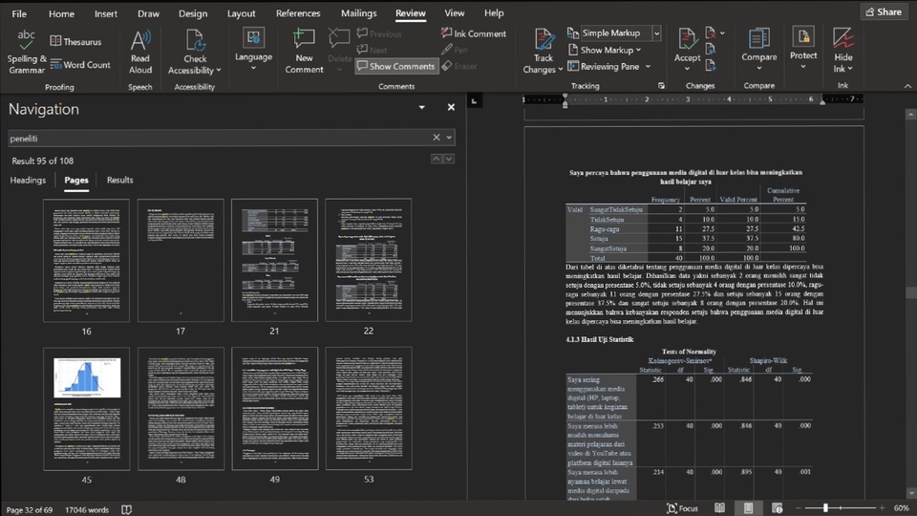917x516 pixels.
Task: Select the page 21 thumbnail
Action: point(274,260)
